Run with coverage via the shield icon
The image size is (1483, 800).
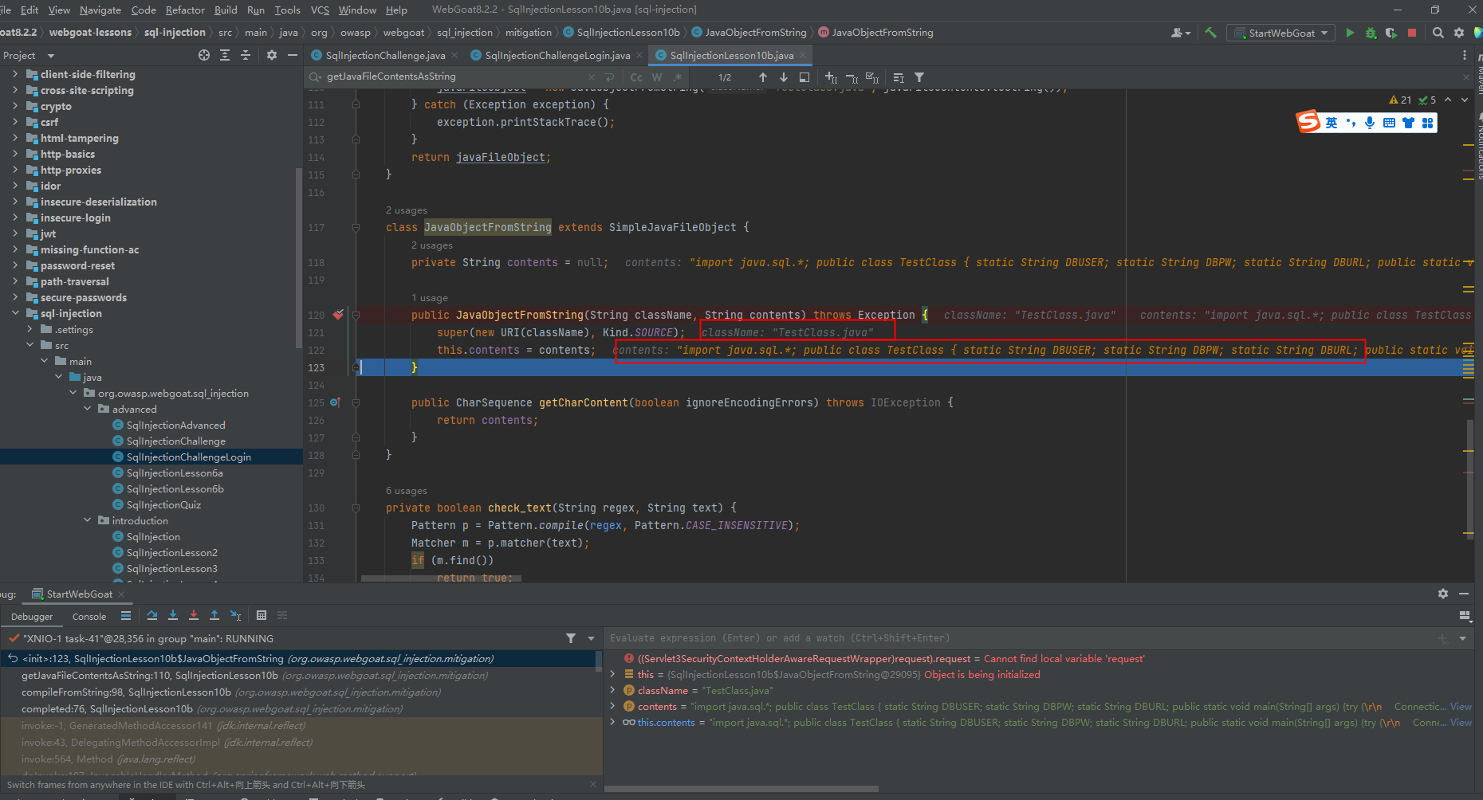coord(1391,33)
